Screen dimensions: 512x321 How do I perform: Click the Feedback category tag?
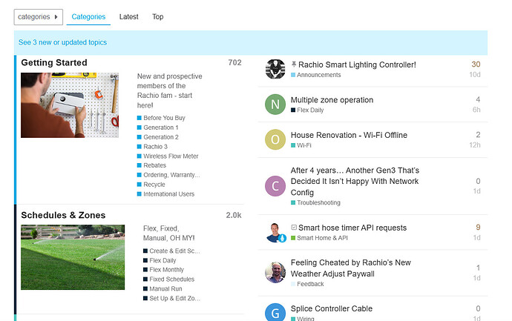[307, 284]
